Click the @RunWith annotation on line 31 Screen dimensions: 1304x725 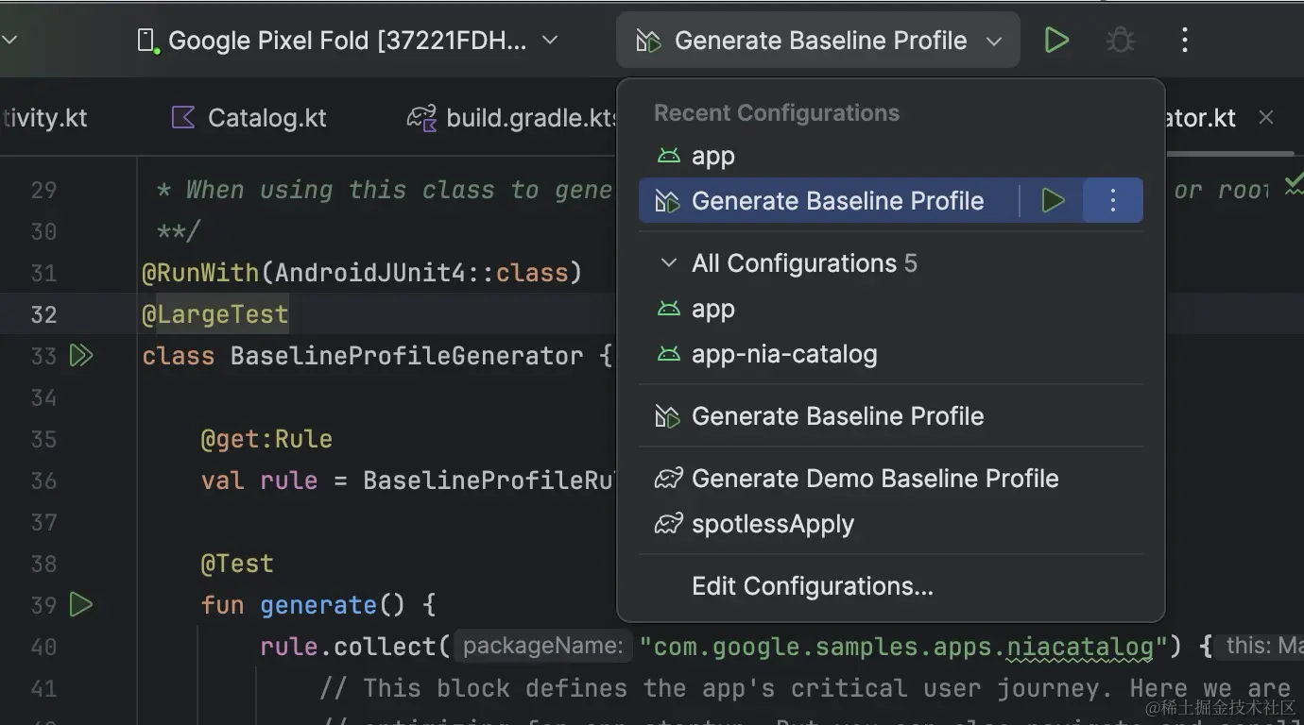coord(200,273)
